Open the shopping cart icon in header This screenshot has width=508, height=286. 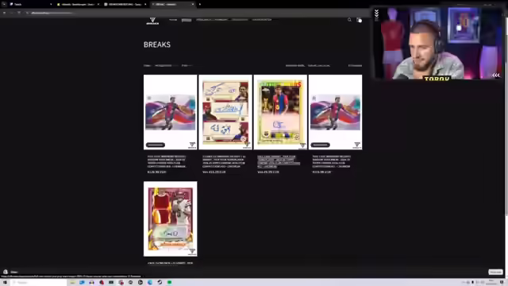click(359, 20)
